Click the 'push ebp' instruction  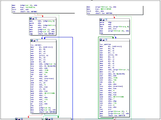click(x=106, y=23)
